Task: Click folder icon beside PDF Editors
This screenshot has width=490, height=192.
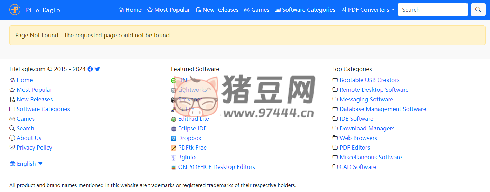Action: tap(335, 148)
